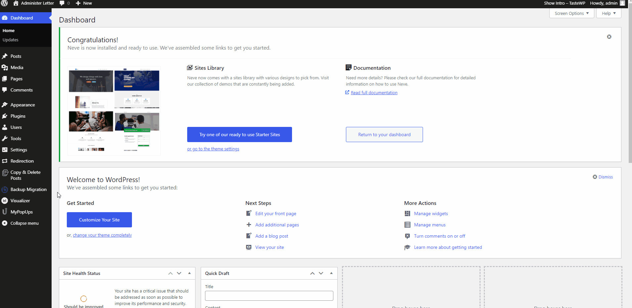Dismiss the Neve congratulations notice
Screen dimensions: 632x308
609,37
